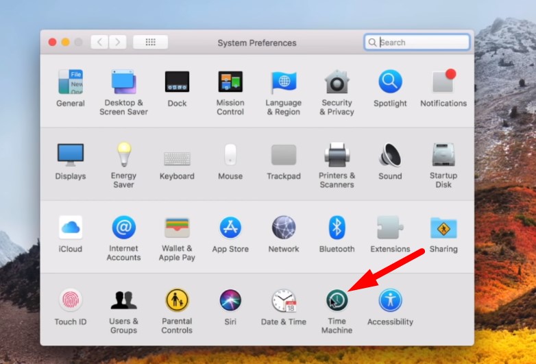Click the back navigation arrow
The height and width of the screenshot is (364, 536).
[x=100, y=43]
